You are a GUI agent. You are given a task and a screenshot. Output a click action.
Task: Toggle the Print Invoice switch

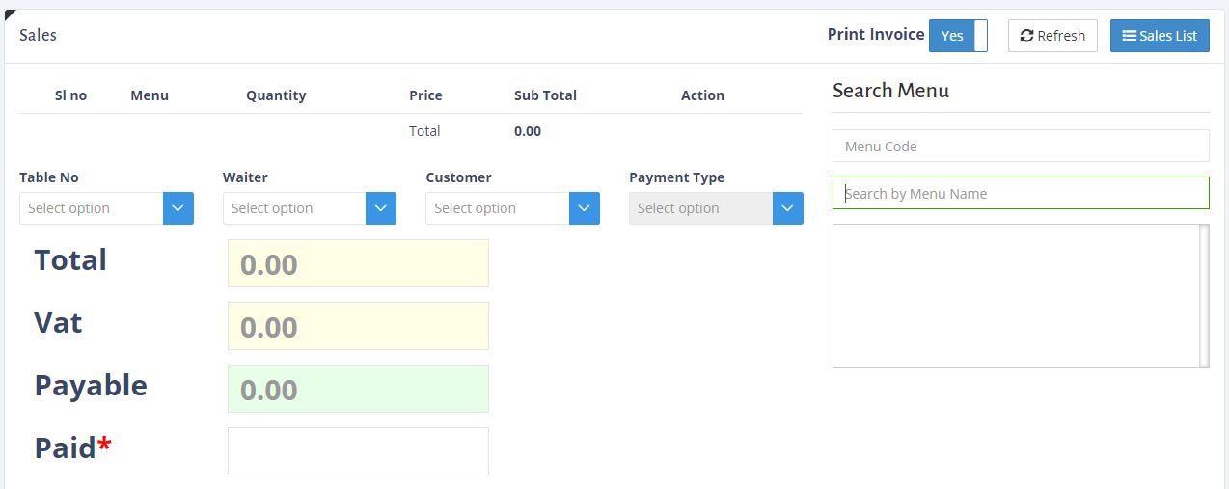[958, 36]
